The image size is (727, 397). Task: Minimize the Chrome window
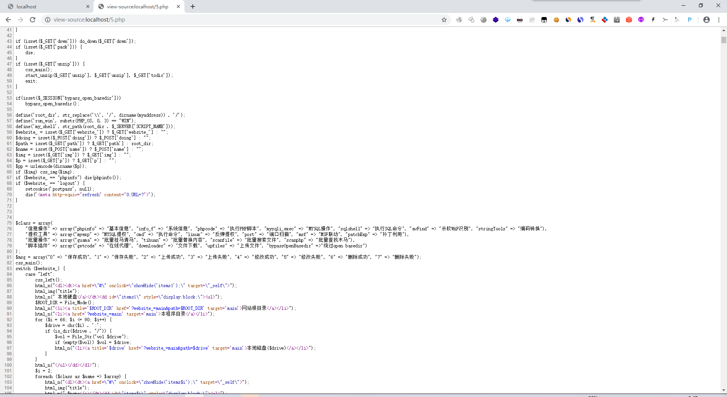(683, 5)
